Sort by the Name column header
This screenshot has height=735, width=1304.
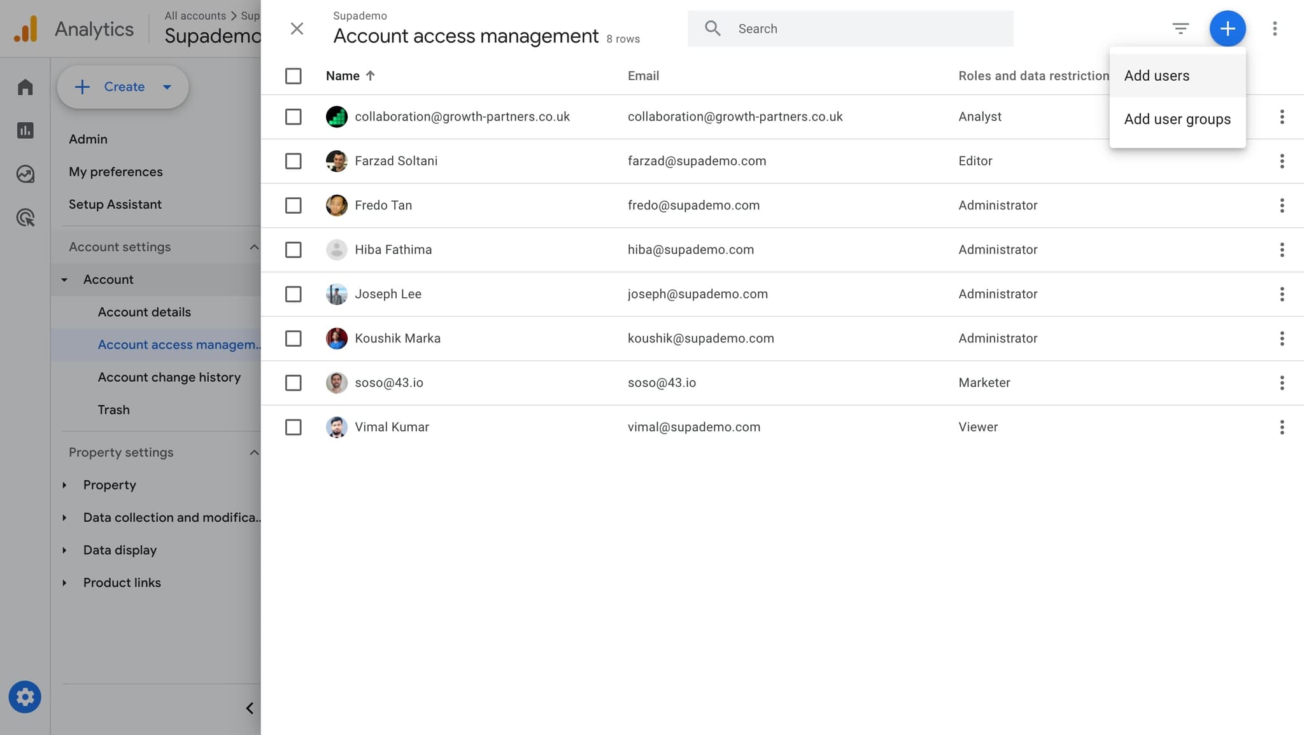click(343, 76)
